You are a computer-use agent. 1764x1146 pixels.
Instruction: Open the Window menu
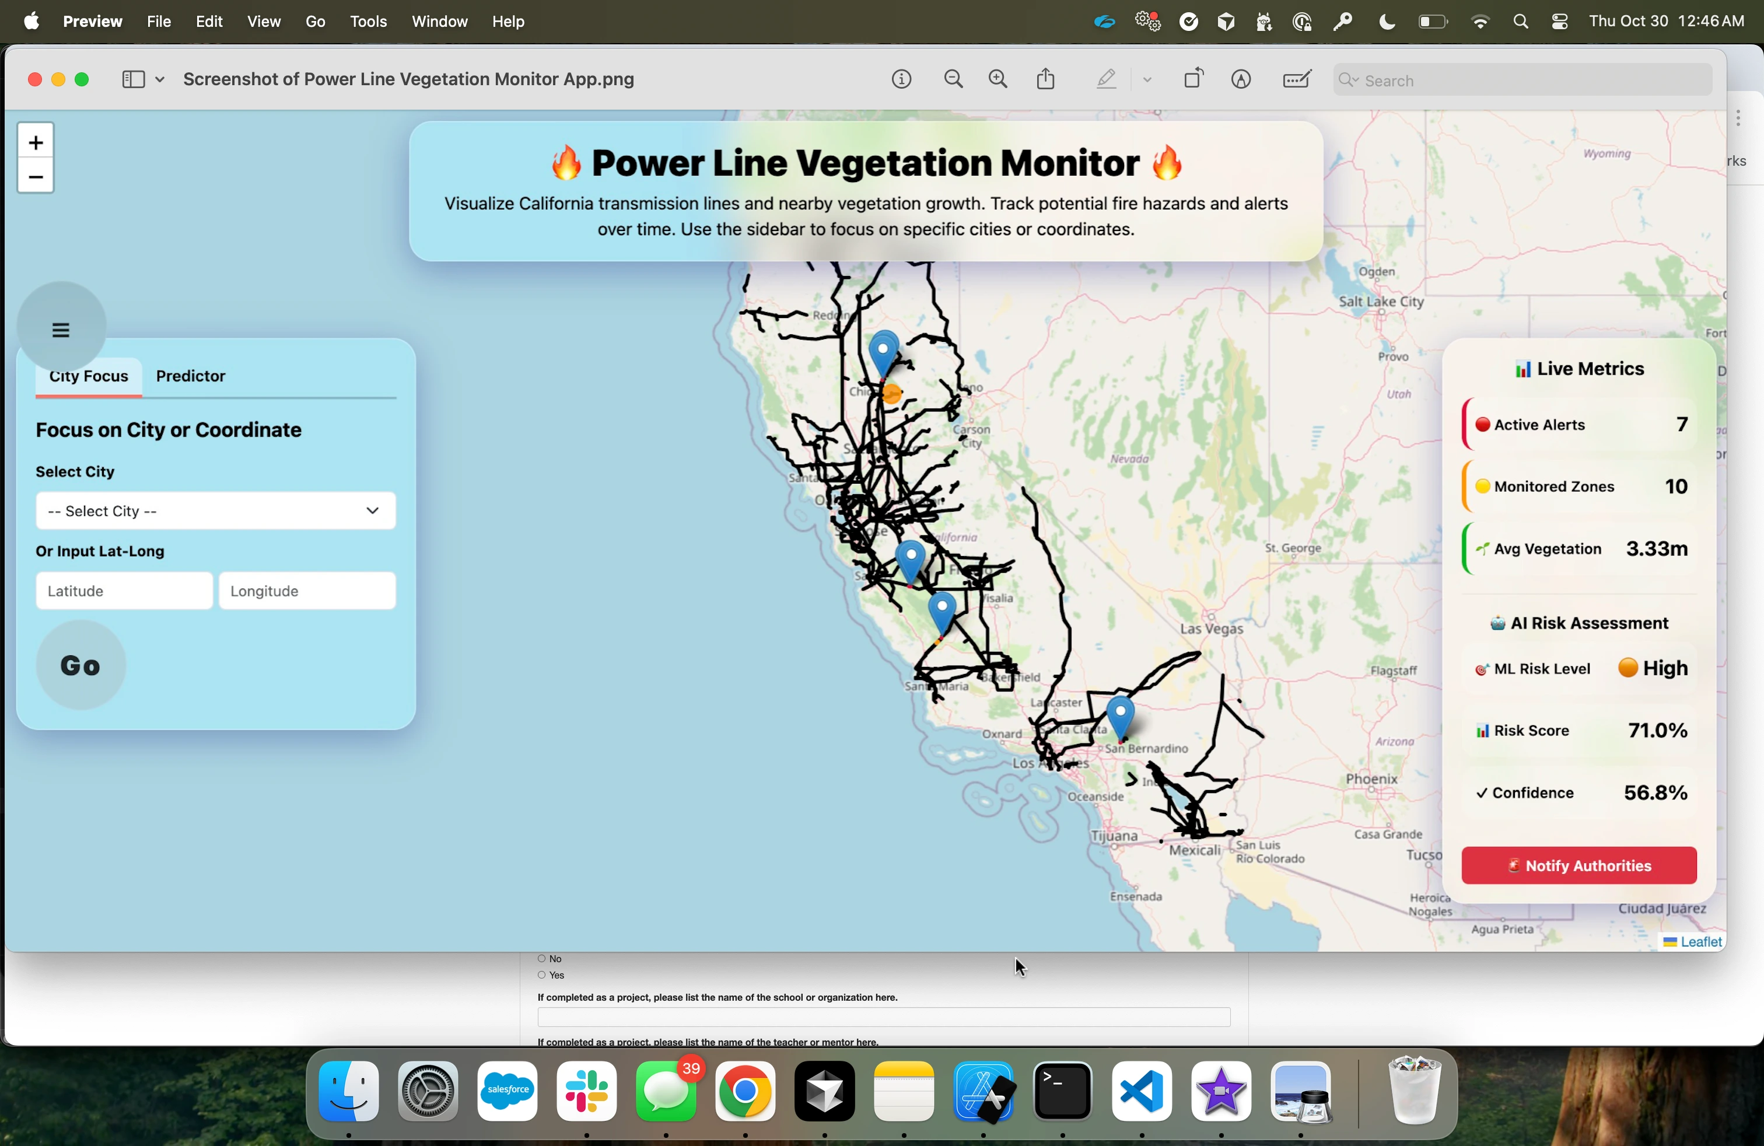click(x=439, y=22)
